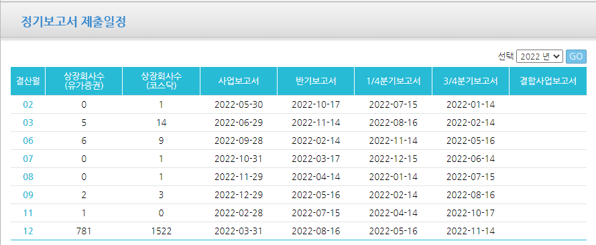Open settlement month 06 link
This screenshot has width=596, height=245.
pos(28,141)
